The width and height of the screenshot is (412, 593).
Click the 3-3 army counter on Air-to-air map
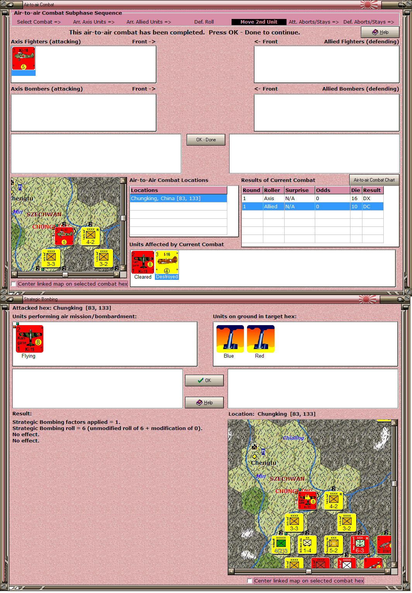point(51,258)
